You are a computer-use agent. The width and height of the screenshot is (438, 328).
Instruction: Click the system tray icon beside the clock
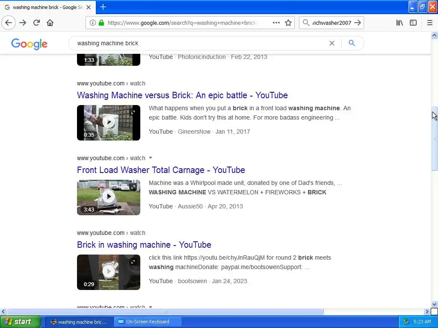pyautogui.click(x=406, y=322)
